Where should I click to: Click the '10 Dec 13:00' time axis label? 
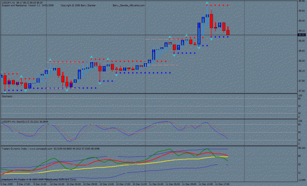click(x=107, y=184)
